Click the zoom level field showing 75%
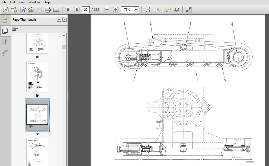Screen dimensions: 269x166 (127, 10)
